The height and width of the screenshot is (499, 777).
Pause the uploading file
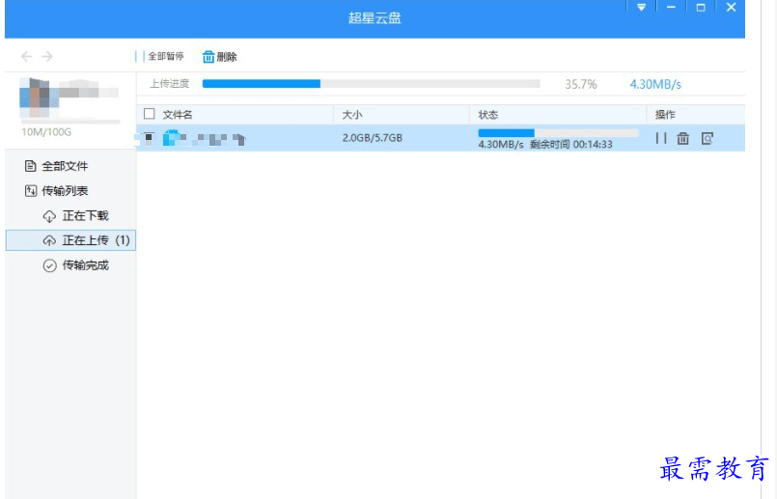pos(661,138)
